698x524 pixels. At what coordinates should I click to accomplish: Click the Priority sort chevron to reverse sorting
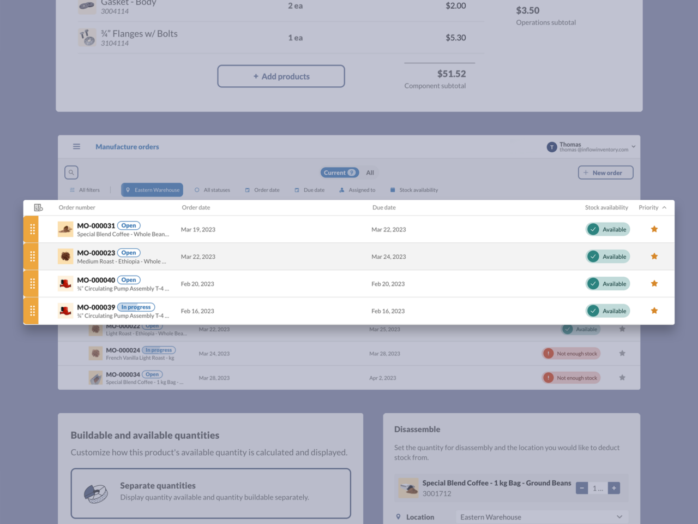pyautogui.click(x=664, y=207)
